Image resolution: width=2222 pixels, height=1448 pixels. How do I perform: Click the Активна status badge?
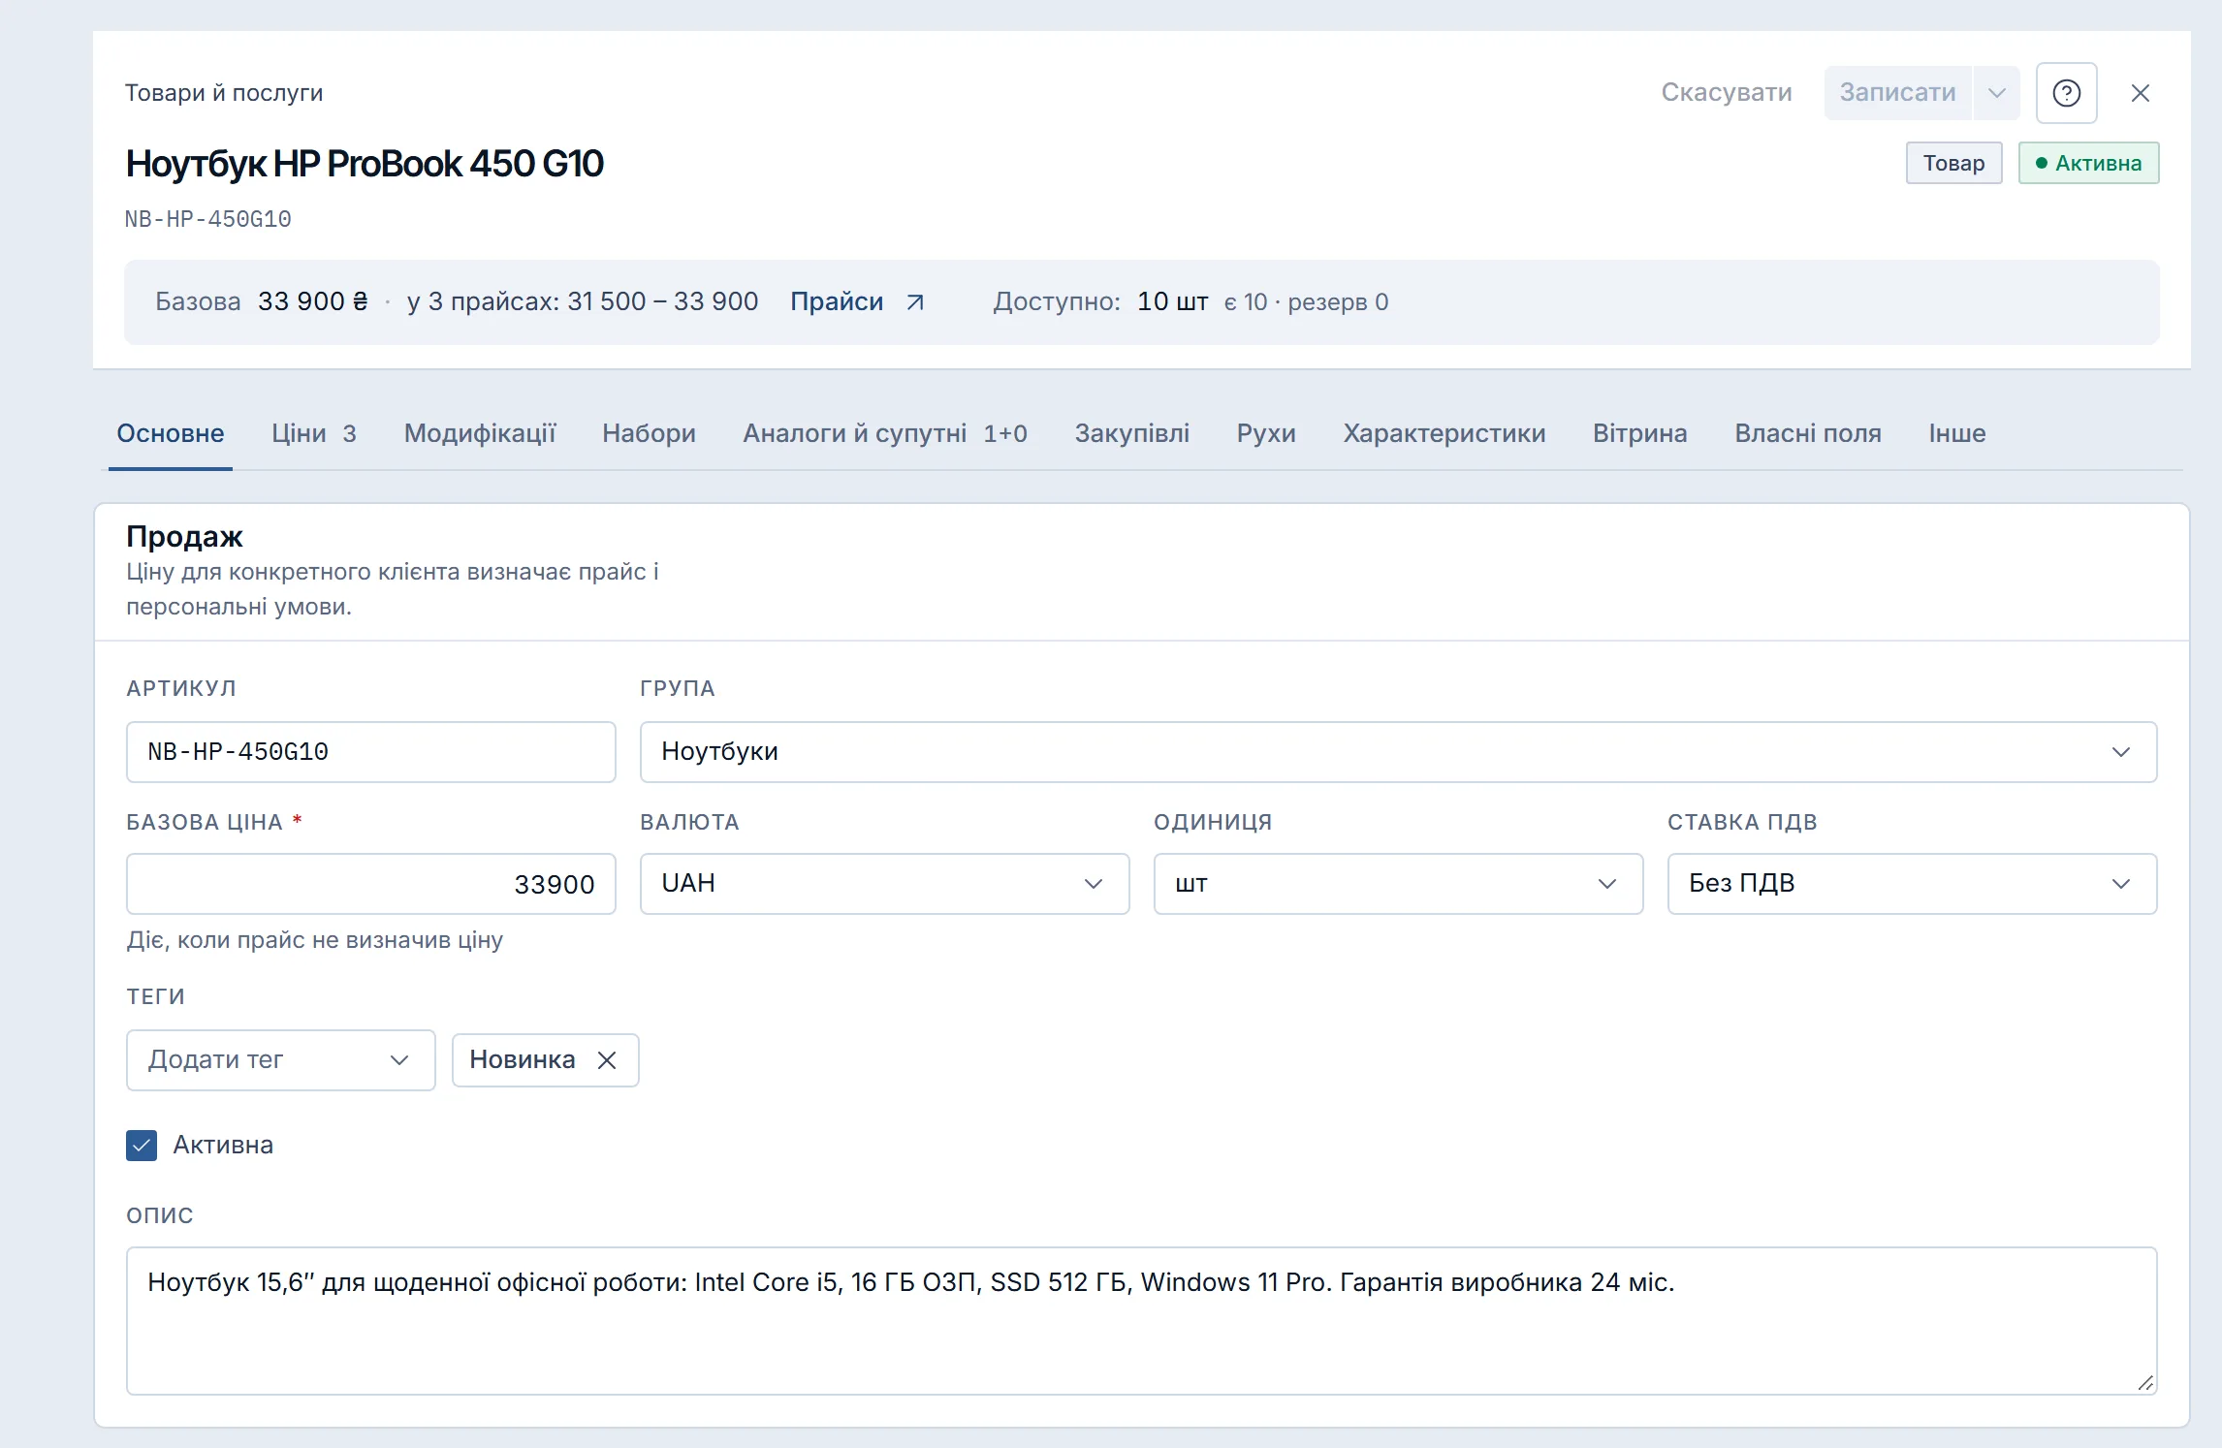pos(2089,163)
